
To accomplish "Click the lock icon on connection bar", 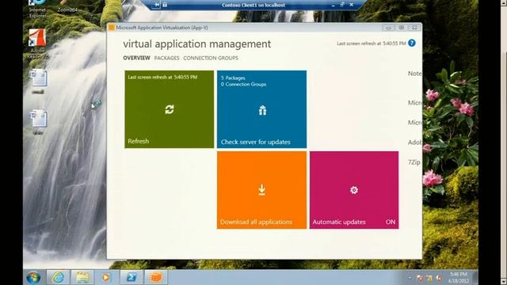I will (165, 5).
